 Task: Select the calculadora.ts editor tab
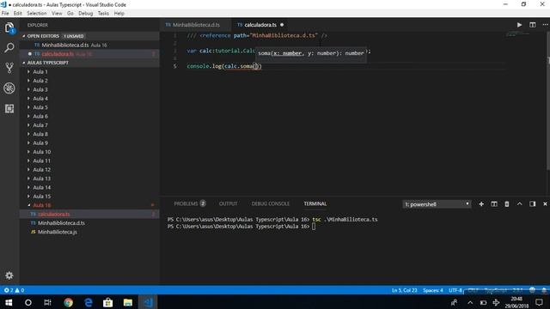tap(260, 25)
